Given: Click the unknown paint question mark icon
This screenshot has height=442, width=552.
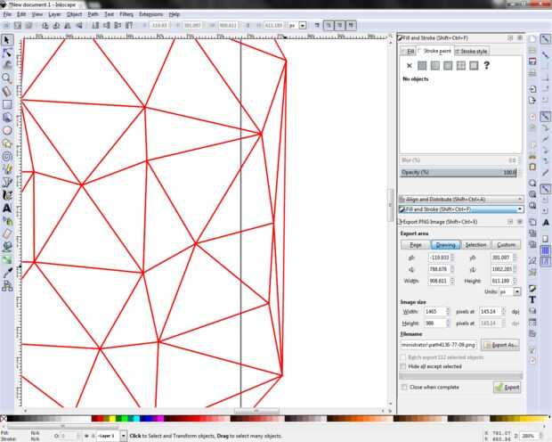Looking at the screenshot, I should coord(486,66).
